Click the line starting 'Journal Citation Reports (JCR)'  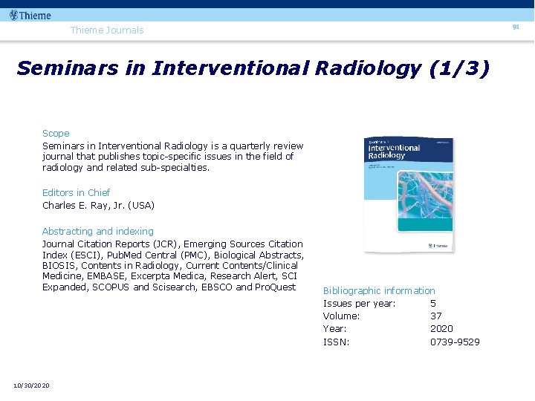click(x=172, y=244)
